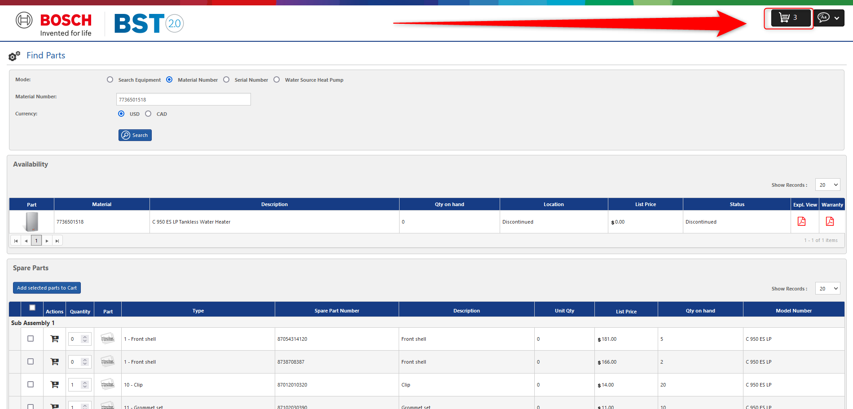853x409 pixels.
Task: Adjust quantity stepper for part 87054314120
Action: point(85,339)
